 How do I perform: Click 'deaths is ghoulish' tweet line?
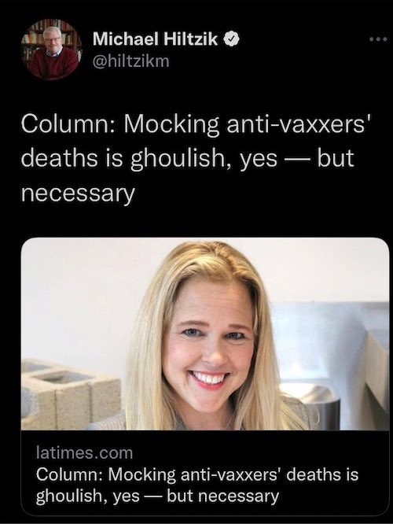click(187, 159)
